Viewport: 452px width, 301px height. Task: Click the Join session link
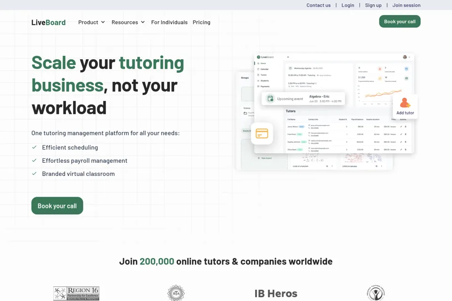406,5
